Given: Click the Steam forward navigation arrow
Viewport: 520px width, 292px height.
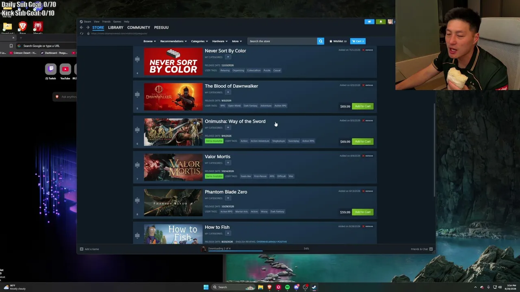Looking at the screenshot, I should point(88,28).
